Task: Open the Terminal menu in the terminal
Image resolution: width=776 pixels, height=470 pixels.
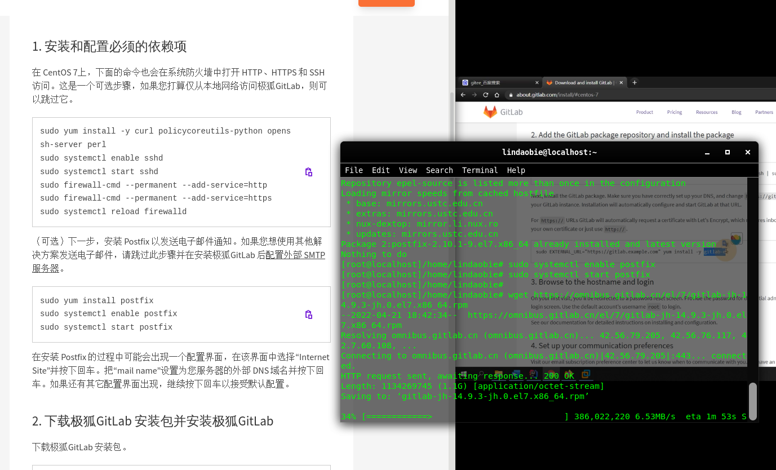Action: (480, 170)
